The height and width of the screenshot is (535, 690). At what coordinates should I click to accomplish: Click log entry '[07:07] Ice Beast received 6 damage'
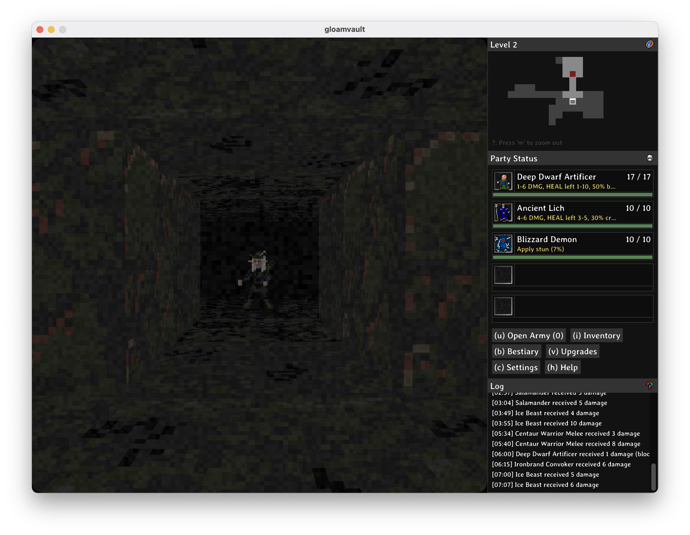pos(545,485)
